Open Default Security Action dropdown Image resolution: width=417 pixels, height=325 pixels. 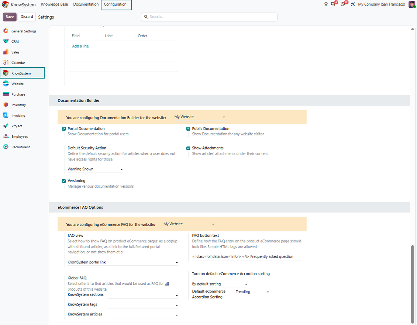[95, 169]
